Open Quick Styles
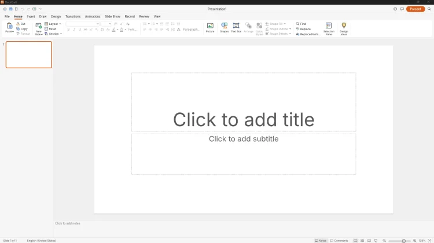 click(259, 29)
